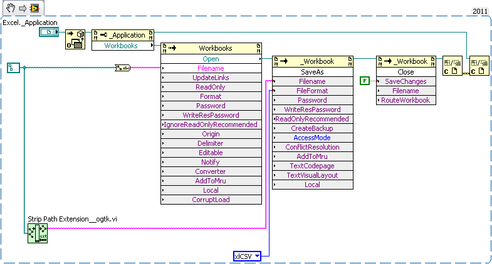Click the run arrow icon in toolbar

pyautogui.click(x=23, y=8)
